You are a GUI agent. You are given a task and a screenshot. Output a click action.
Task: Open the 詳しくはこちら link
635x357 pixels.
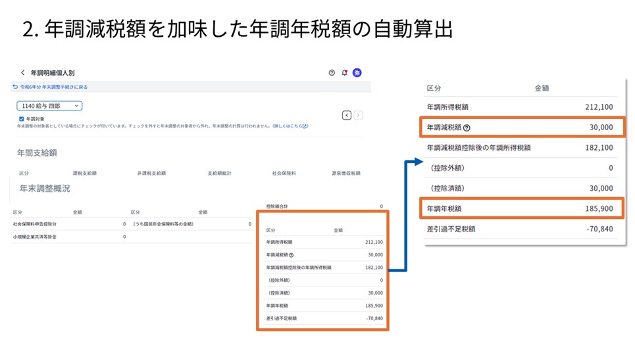tap(290, 126)
